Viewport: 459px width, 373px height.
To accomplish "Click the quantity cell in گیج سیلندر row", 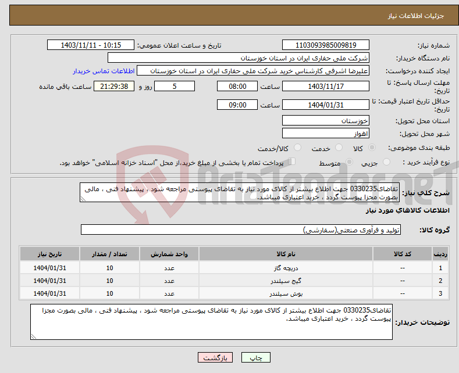I will point(109,281).
